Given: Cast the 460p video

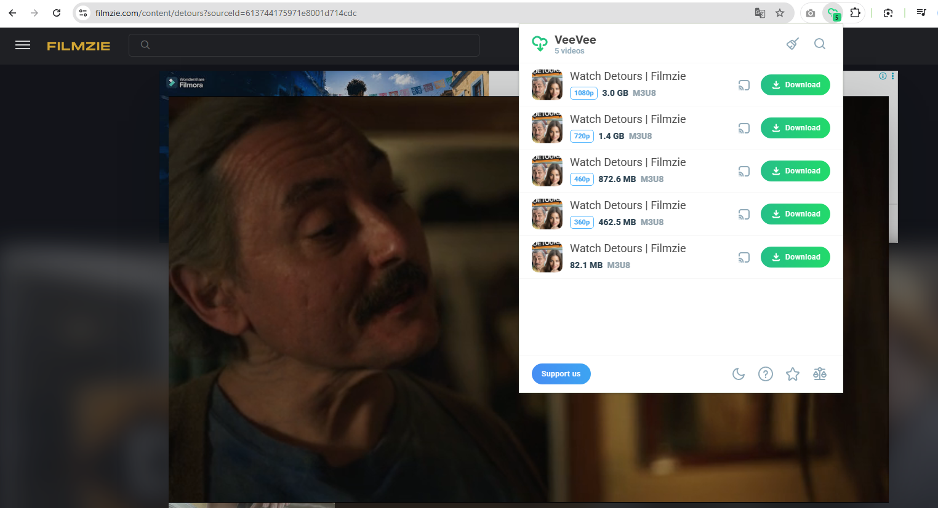Looking at the screenshot, I should 744,172.
